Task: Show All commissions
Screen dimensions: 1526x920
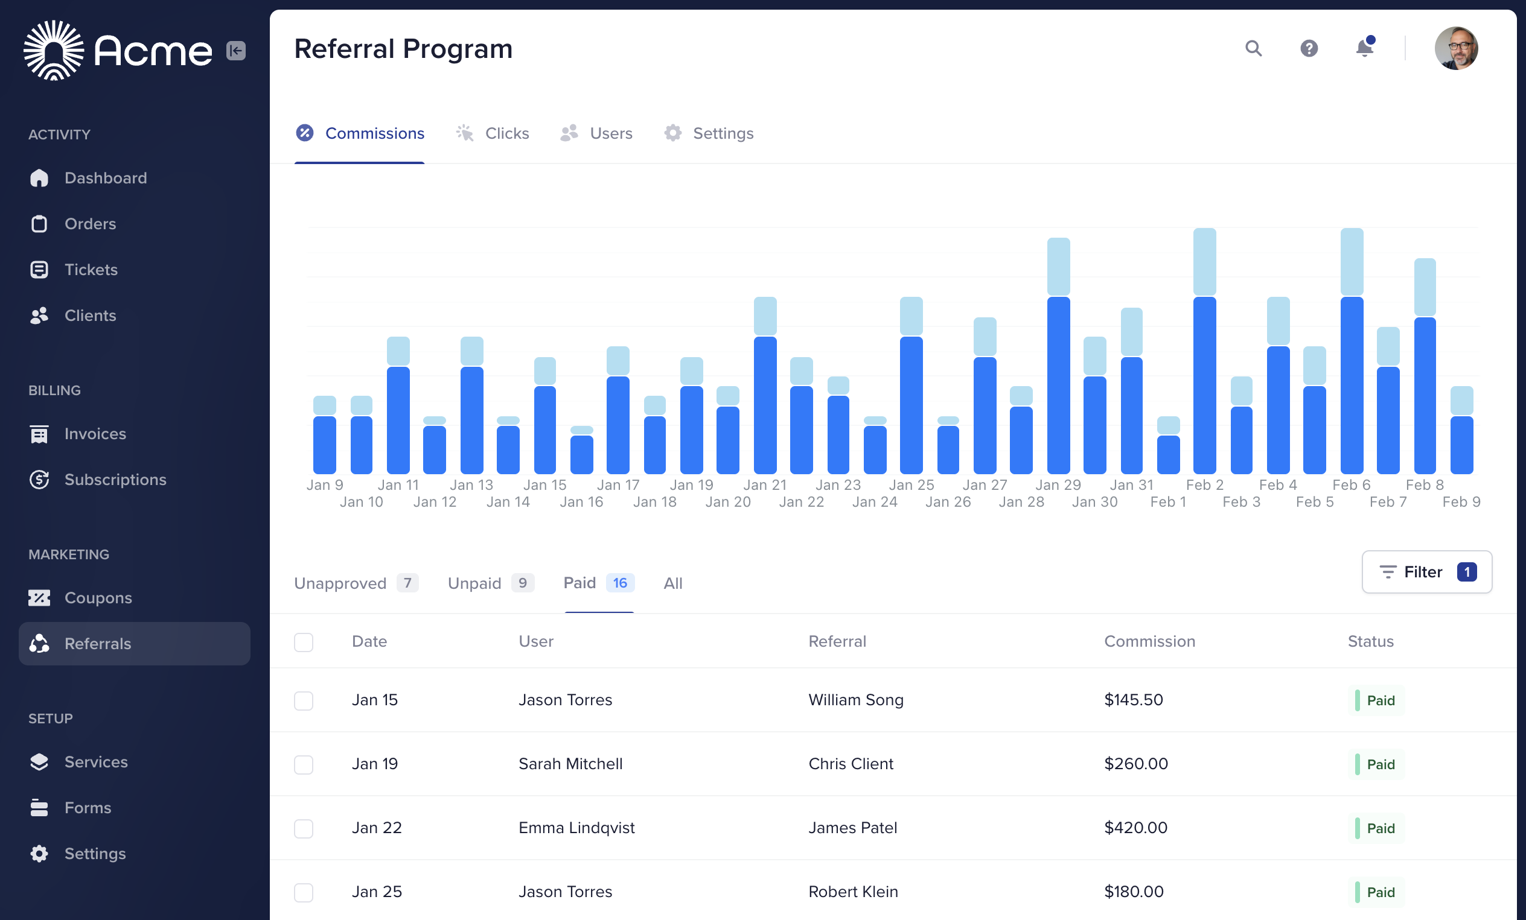Action: point(672,583)
